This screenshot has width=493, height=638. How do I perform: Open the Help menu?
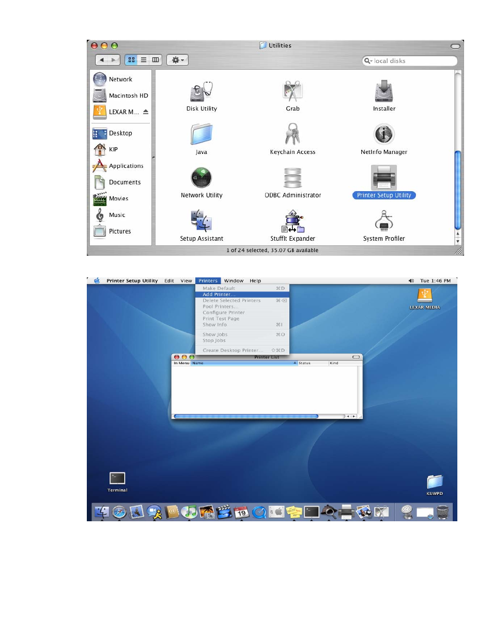(x=255, y=281)
